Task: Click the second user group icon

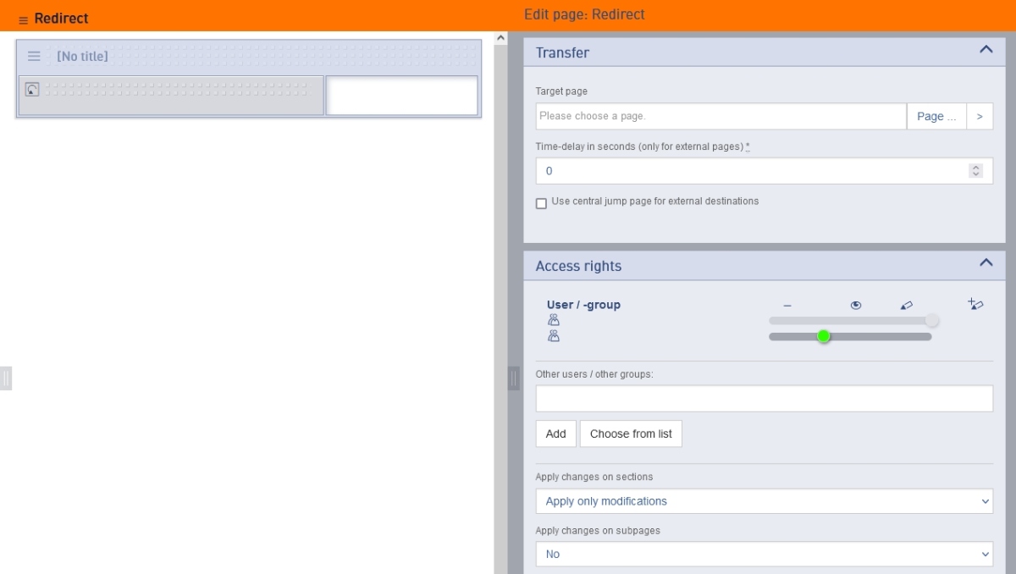Action: [554, 336]
